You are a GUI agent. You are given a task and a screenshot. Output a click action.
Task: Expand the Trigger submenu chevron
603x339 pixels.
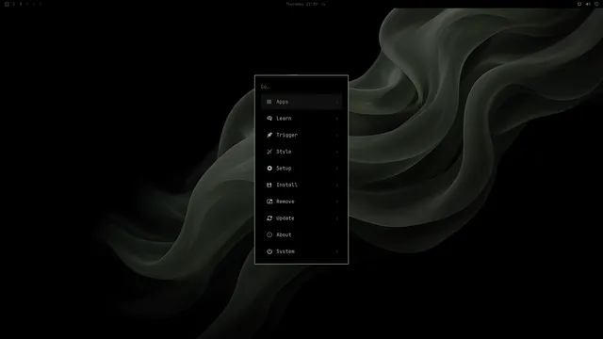tap(337, 136)
